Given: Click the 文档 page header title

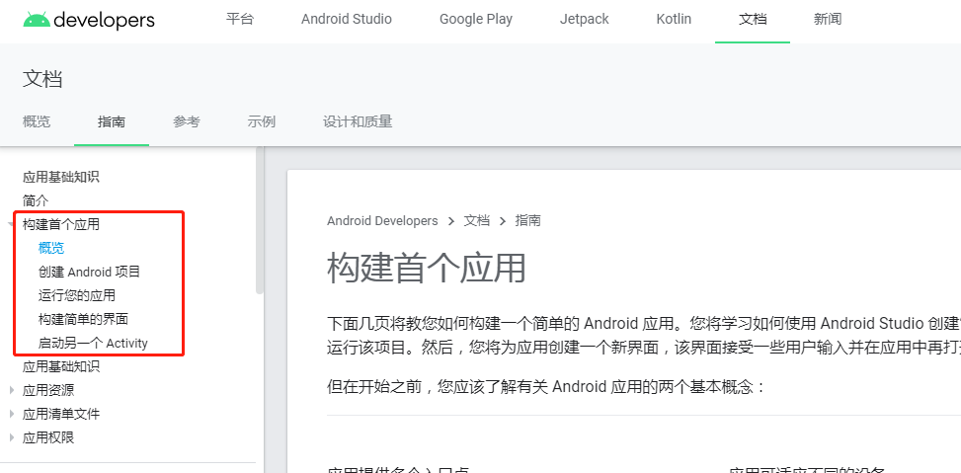Looking at the screenshot, I should [42, 79].
